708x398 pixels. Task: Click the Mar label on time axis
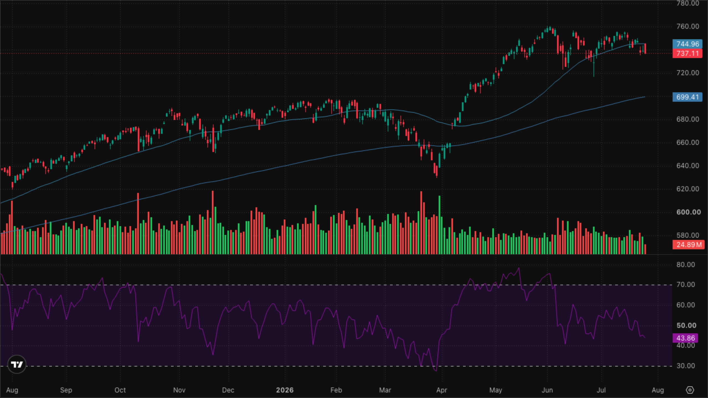[385, 390]
